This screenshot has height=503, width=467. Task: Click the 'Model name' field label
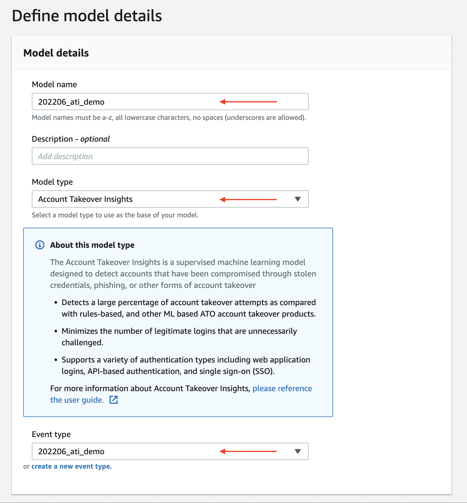pyautogui.click(x=55, y=85)
